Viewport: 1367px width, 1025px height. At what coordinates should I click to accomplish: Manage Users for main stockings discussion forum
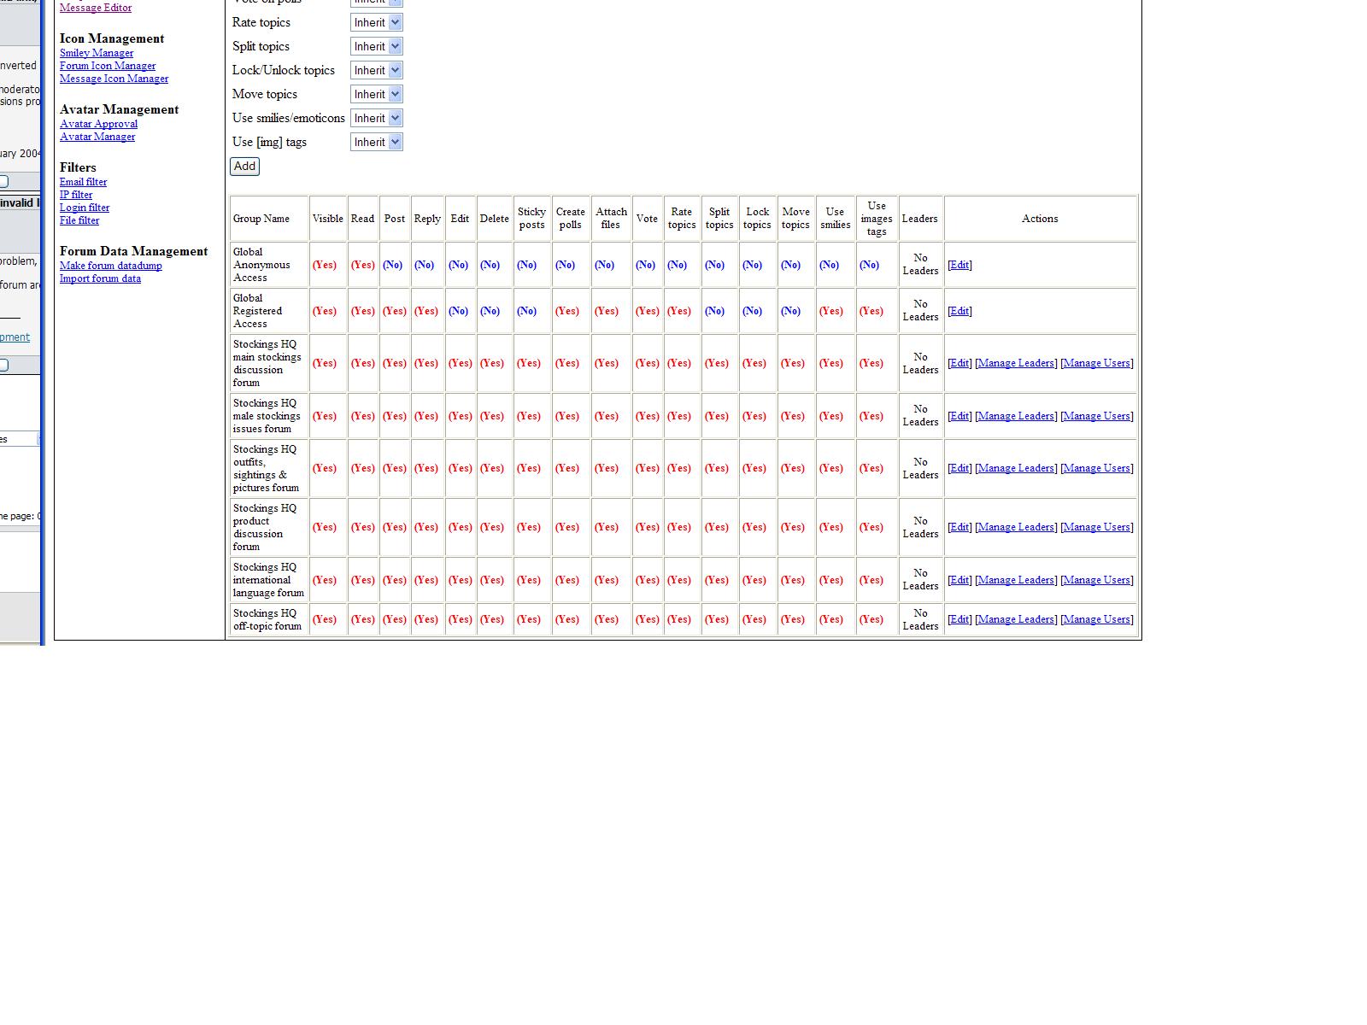[x=1097, y=363]
